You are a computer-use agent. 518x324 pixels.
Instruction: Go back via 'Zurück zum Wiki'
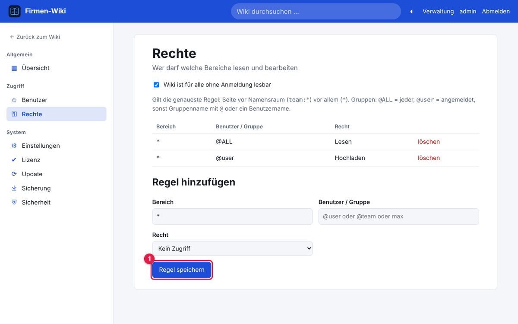(35, 37)
